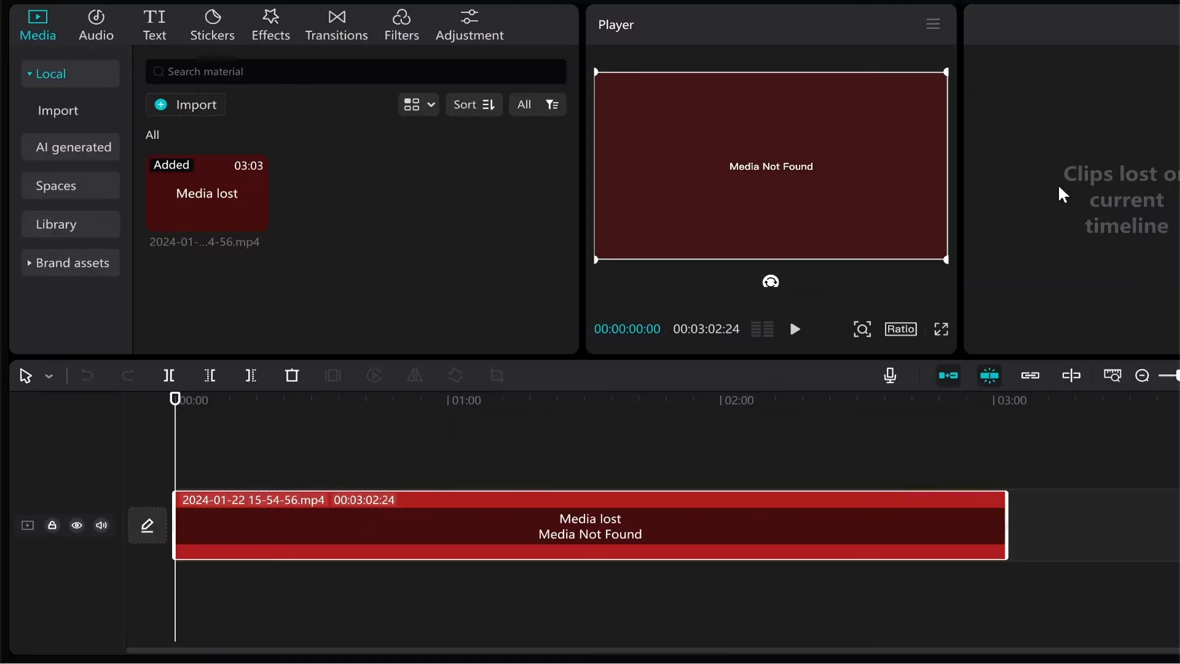Click the full screen player icon
The image size is (1180, 664).
(941, 330)
